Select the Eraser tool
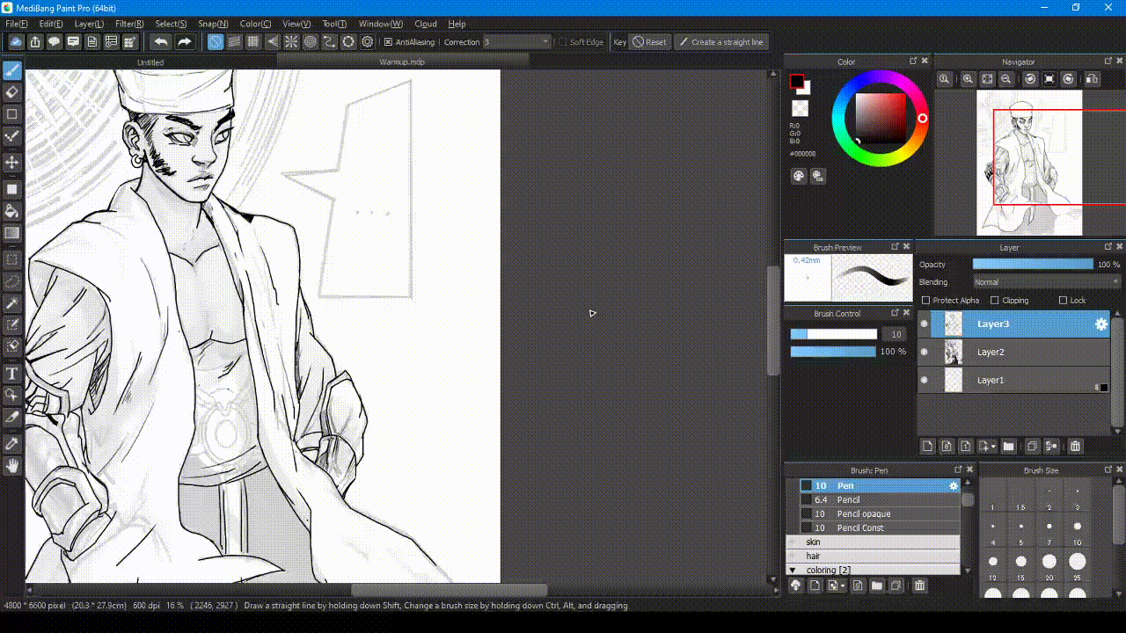Viewport: 1126px width, 633px height. coord(12,92)
